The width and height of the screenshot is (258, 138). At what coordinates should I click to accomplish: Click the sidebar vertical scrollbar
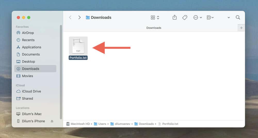click(61, 72)
